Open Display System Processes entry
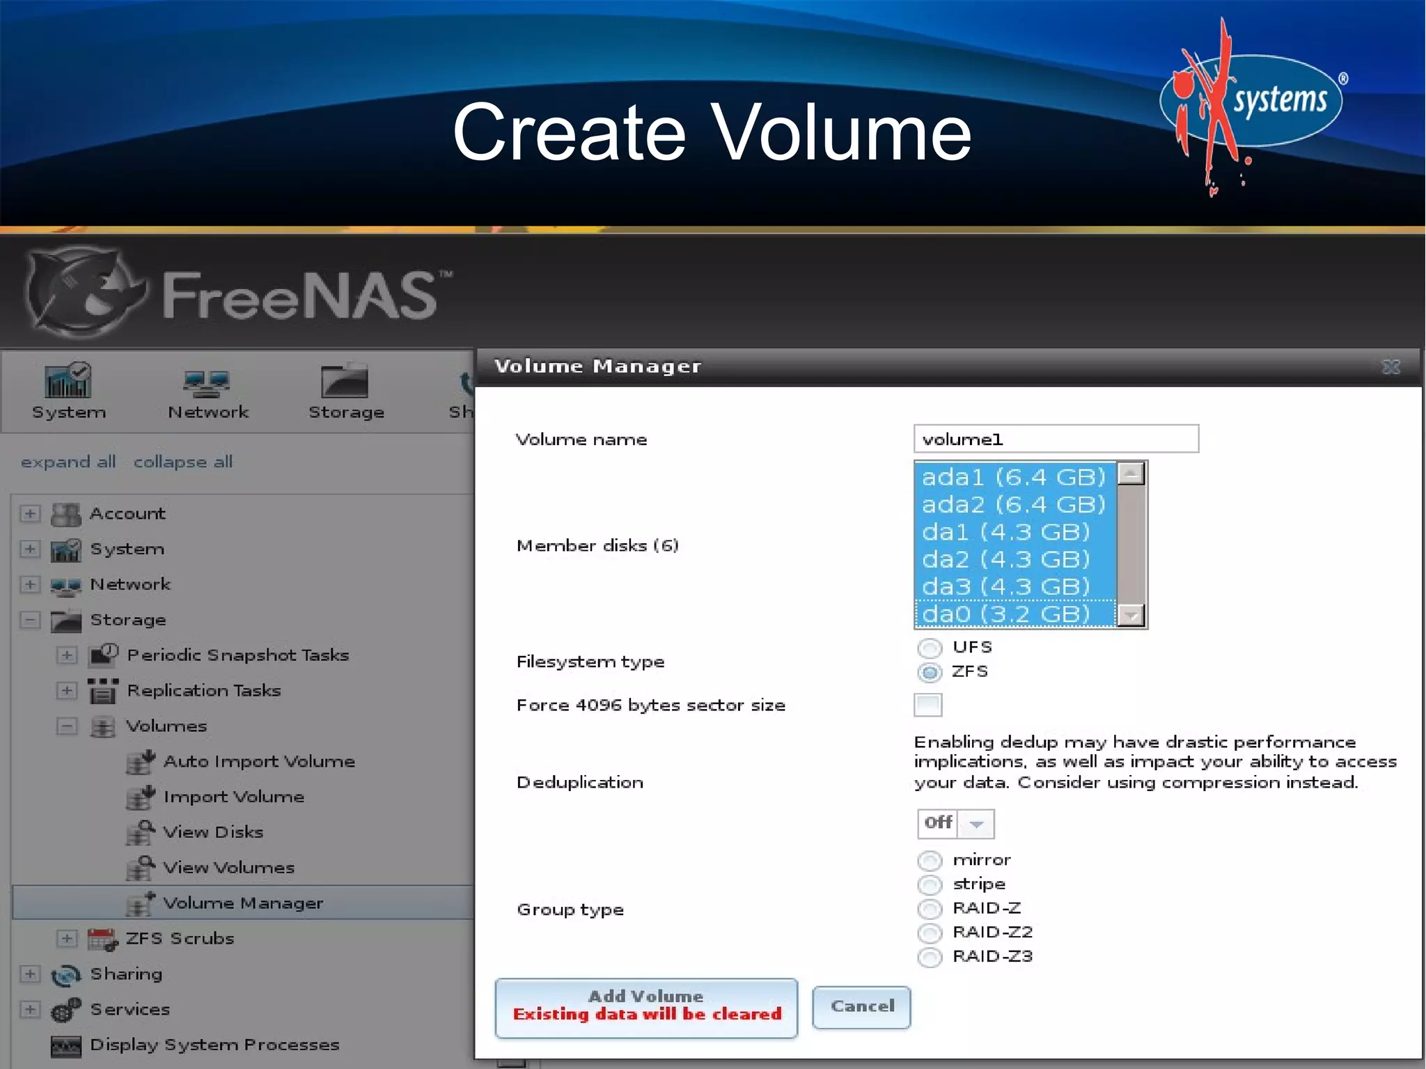Image resolution: width=1426 pixels, height=1069 pixels. point(214,1045)
